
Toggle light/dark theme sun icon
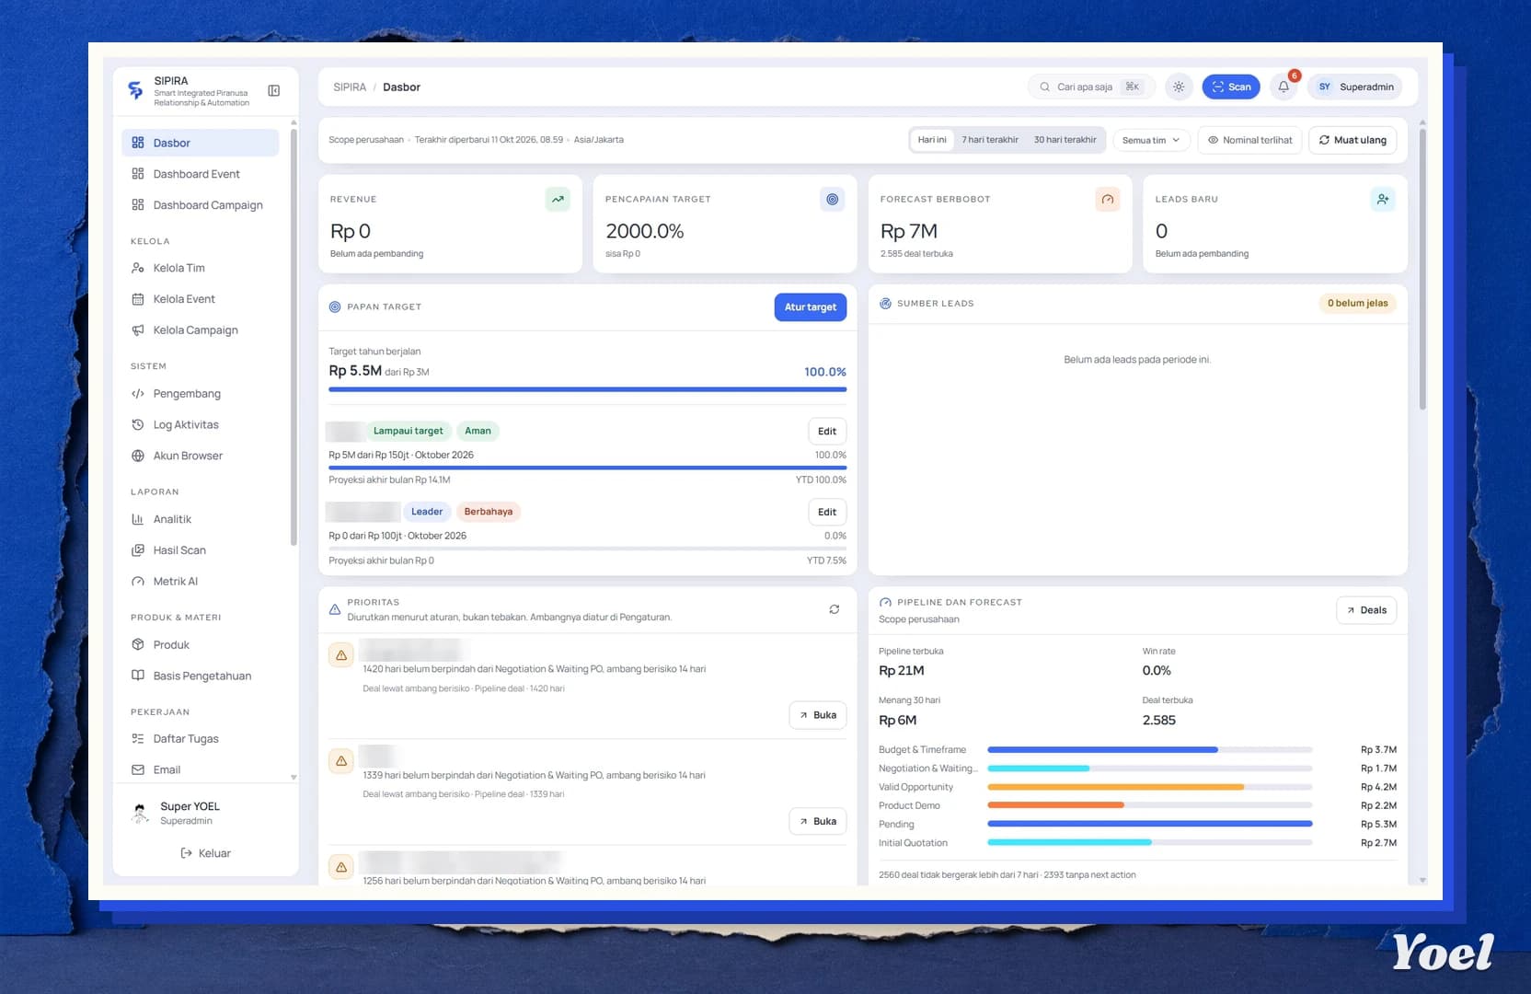coord(1179,87)
